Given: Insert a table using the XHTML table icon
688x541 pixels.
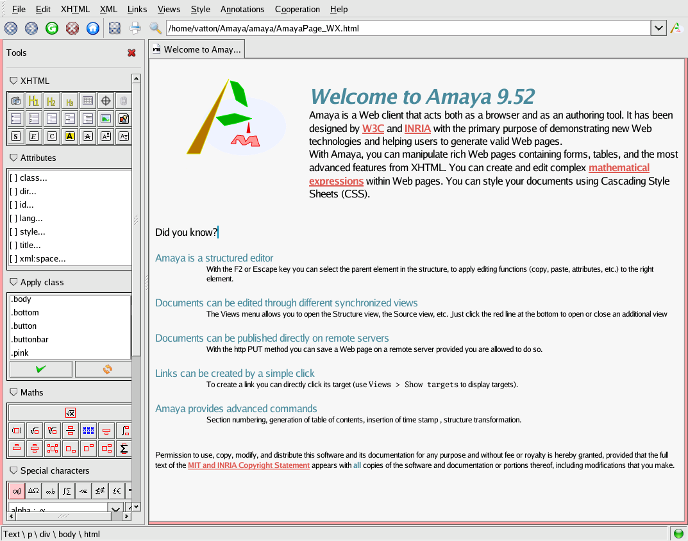Looking at the screenshot, I should [88, 101].
